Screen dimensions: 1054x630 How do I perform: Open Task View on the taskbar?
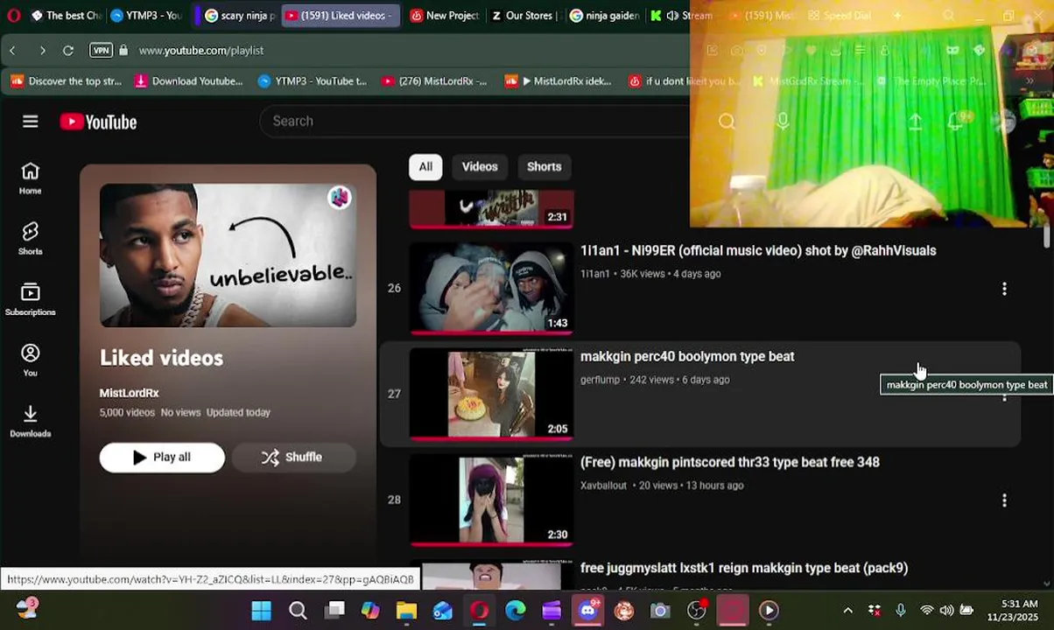(334, 611)
